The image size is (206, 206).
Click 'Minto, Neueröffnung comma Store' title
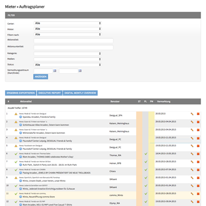point(39,197)
